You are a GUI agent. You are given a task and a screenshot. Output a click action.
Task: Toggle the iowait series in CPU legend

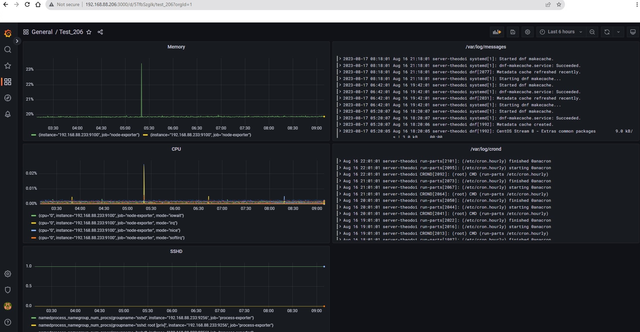[x=111, y=216]
